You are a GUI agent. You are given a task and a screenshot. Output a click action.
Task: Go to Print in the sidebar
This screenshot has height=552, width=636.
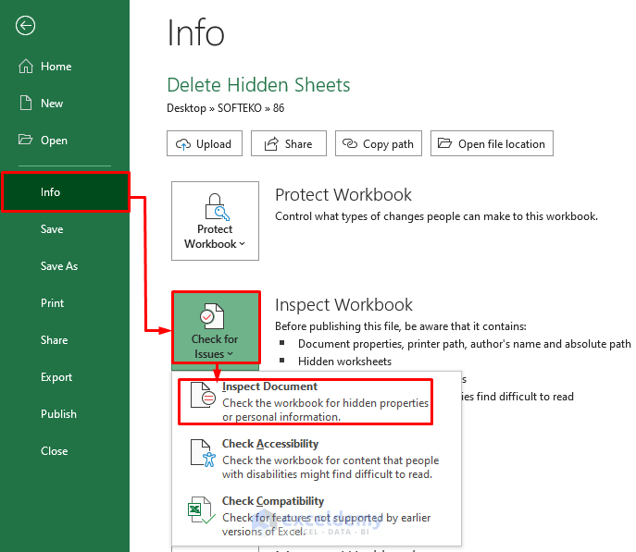pos(52,303)
